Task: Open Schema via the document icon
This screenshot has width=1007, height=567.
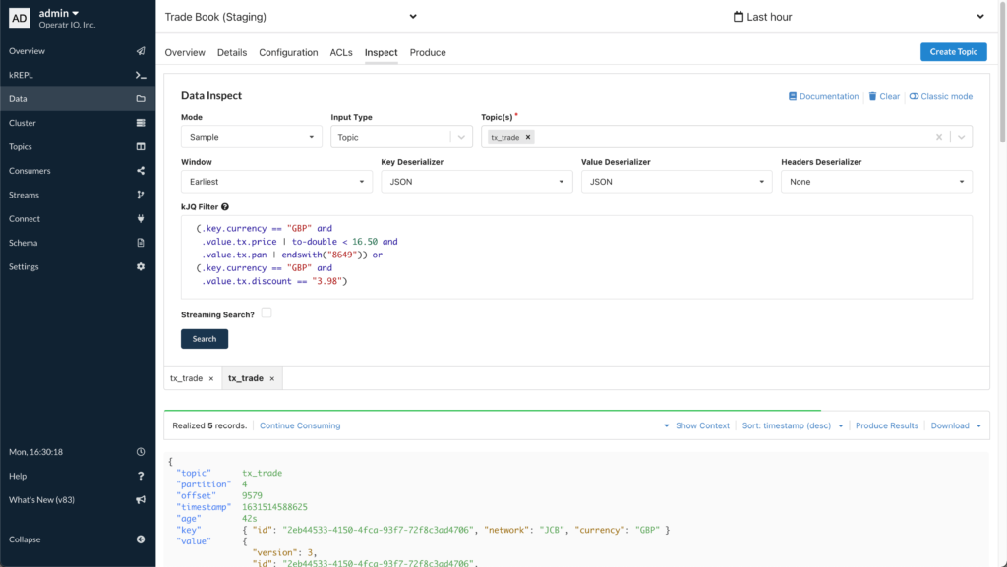Action: tap(140, 243)
